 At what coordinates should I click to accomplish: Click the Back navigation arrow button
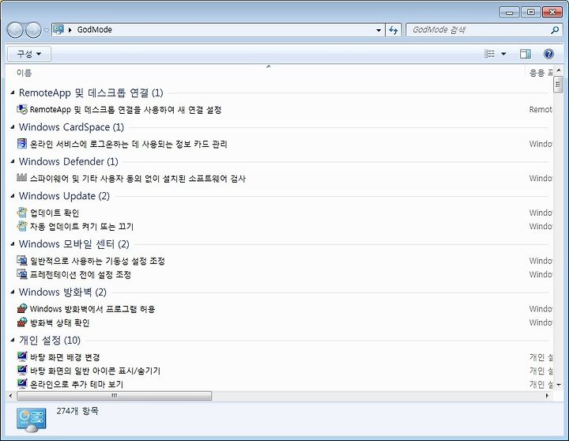tap(15, 30)
